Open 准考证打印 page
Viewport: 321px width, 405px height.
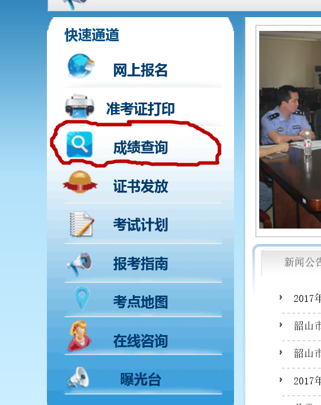[x=140, y=109]
